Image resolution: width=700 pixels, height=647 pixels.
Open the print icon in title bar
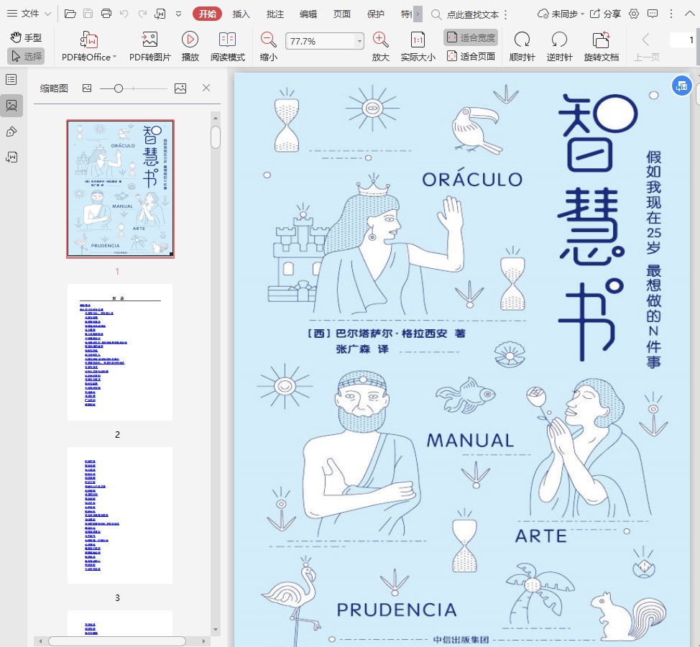[x=106, y=14]
